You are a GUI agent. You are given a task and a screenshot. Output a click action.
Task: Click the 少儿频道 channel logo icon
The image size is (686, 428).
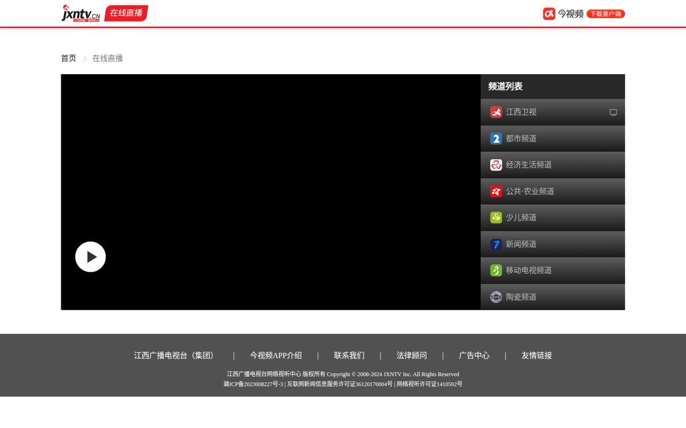(x=496, y=217)
